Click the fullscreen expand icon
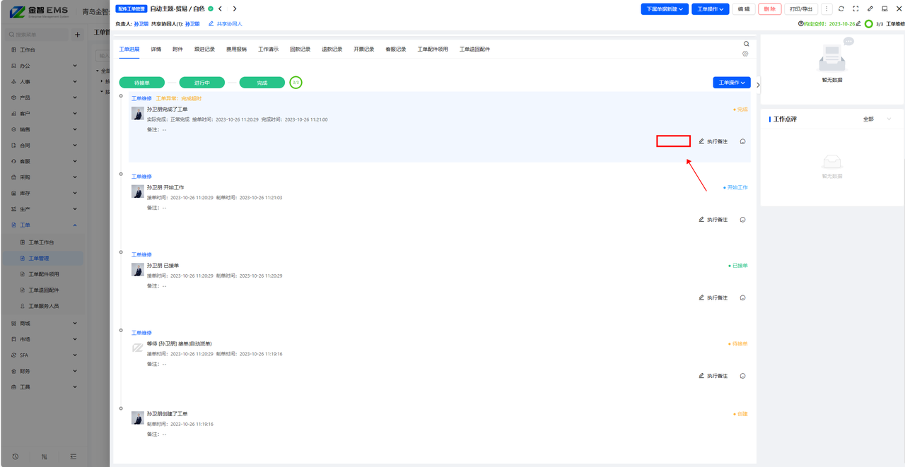Viewport: 905px width, 467px height. coord(856,9)
